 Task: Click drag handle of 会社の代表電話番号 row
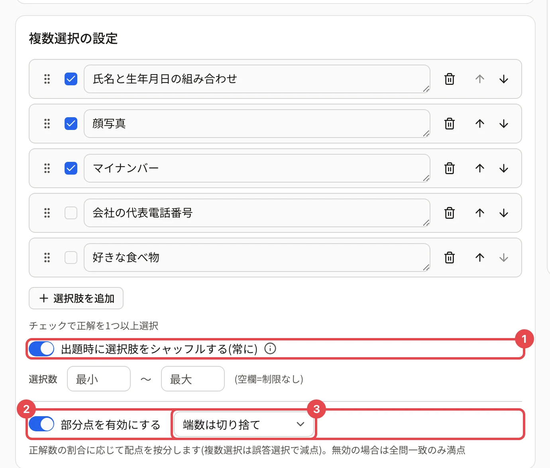click(47, 213)
